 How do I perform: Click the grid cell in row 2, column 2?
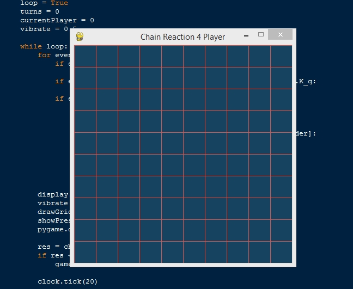(x=107, y=78)
